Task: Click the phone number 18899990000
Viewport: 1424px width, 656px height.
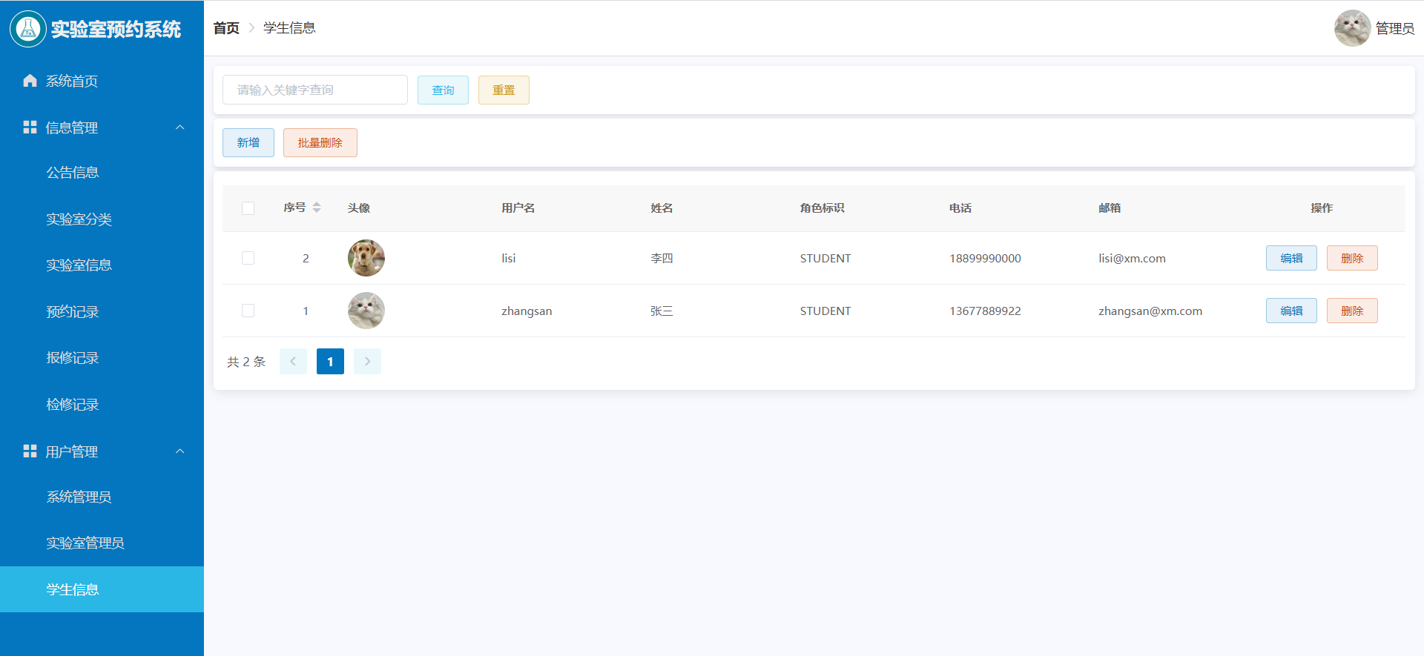Action: (985, 258)
